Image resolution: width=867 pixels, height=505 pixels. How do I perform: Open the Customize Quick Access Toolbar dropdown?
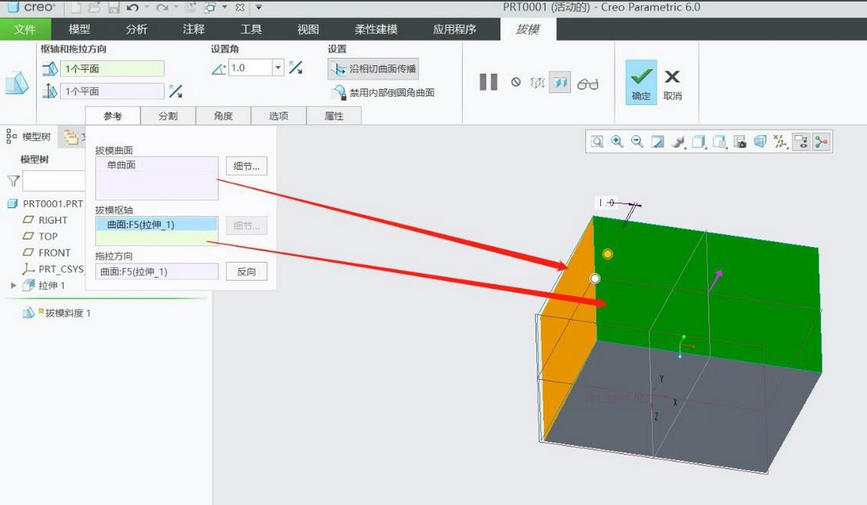coord(258,7)
